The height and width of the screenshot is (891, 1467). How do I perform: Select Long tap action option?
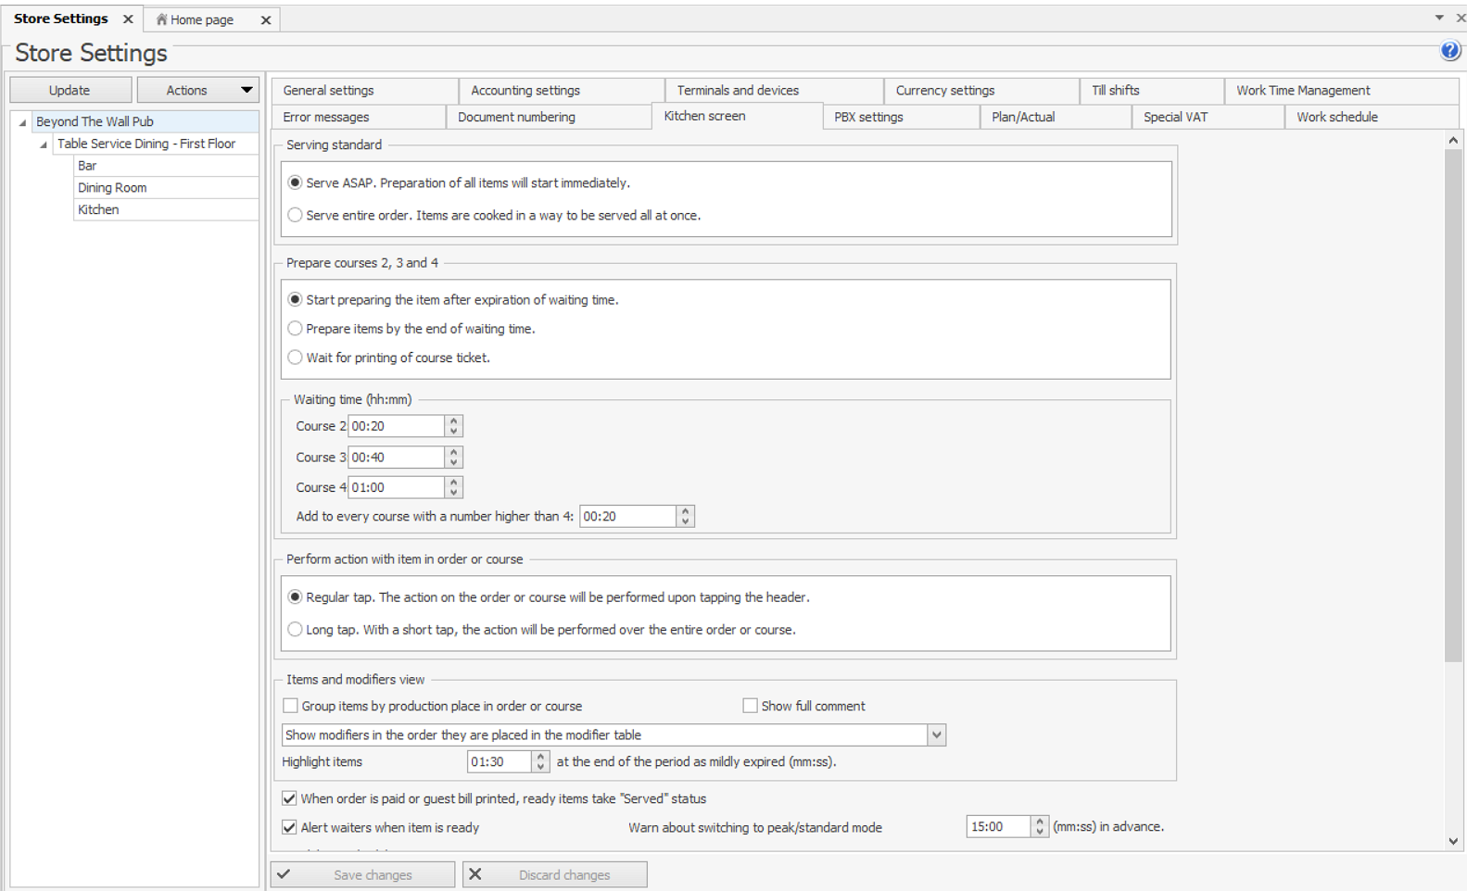(295, 630)
